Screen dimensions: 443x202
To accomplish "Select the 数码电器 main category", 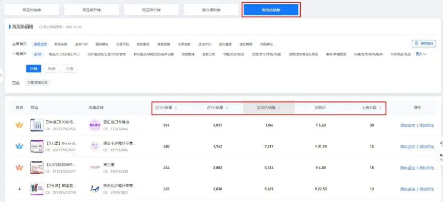I will click(x=61, y=44).
